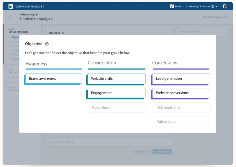Click the Campaign Manager title text
Viewport: 236px width, 167px height.
pyautogui.click(x=30, y=7)
